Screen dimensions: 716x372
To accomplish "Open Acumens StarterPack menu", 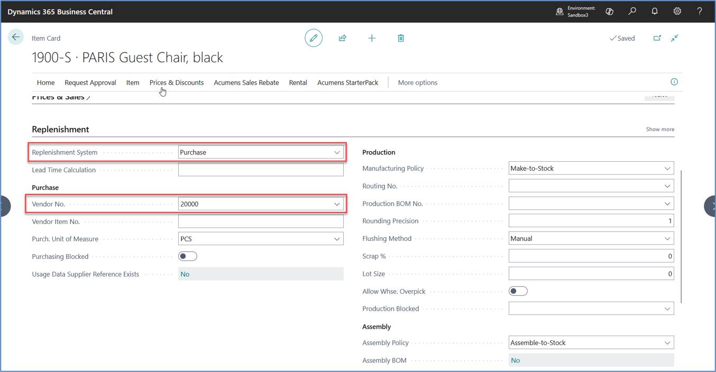I will pyautogui.click(x=348, y=82).
